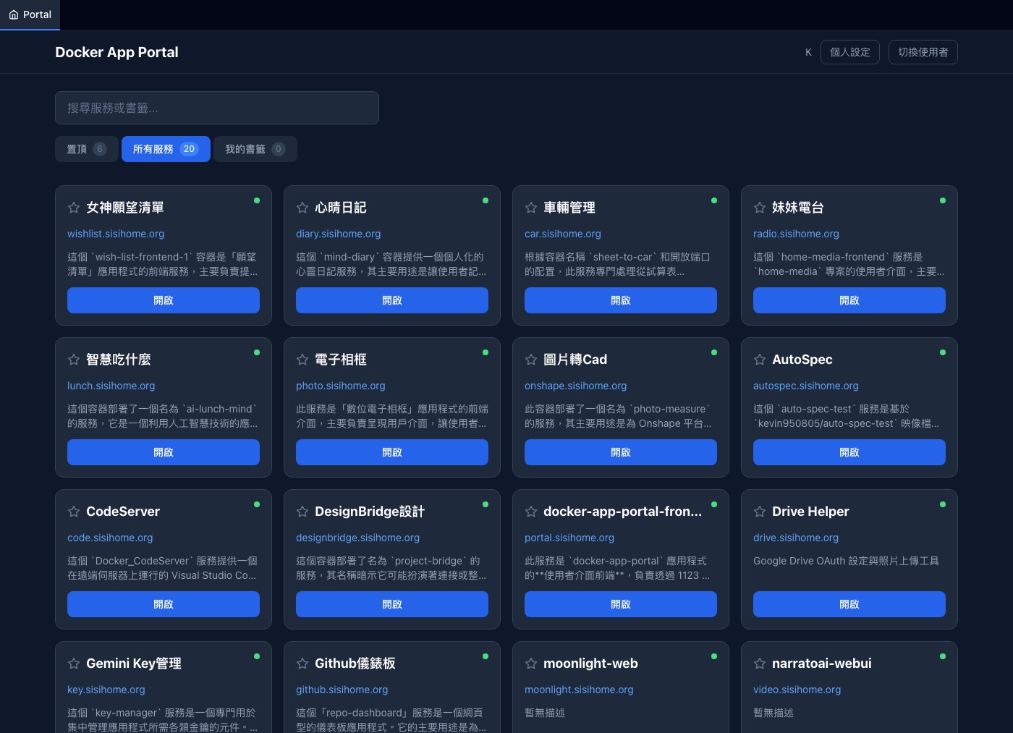Bookmark docker-app-portal-fron... card star

531,512
